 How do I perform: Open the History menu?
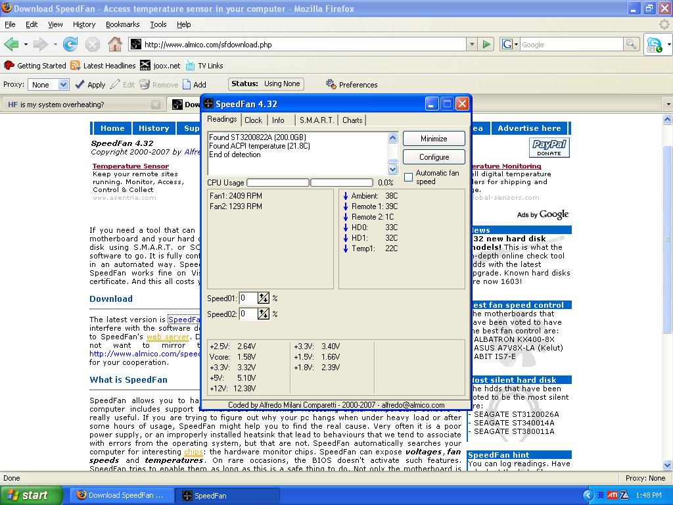coord(84,24)
